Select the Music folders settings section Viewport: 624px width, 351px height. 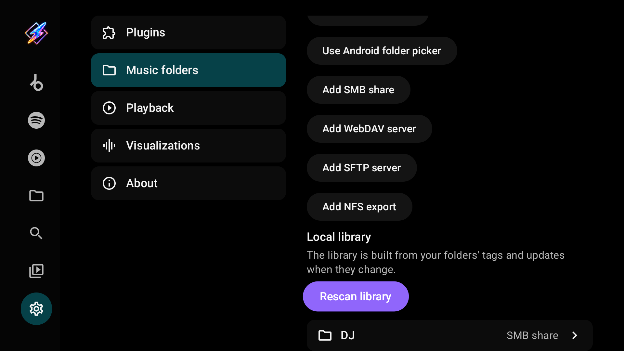point(188,70)
